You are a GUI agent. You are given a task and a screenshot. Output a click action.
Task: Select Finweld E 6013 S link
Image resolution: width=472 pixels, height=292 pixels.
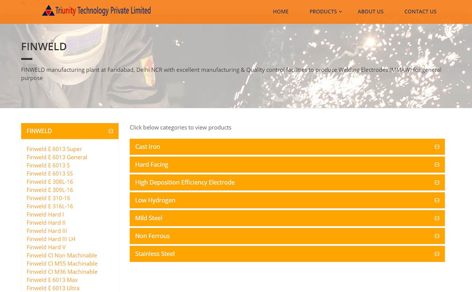[x=48, y=165]
